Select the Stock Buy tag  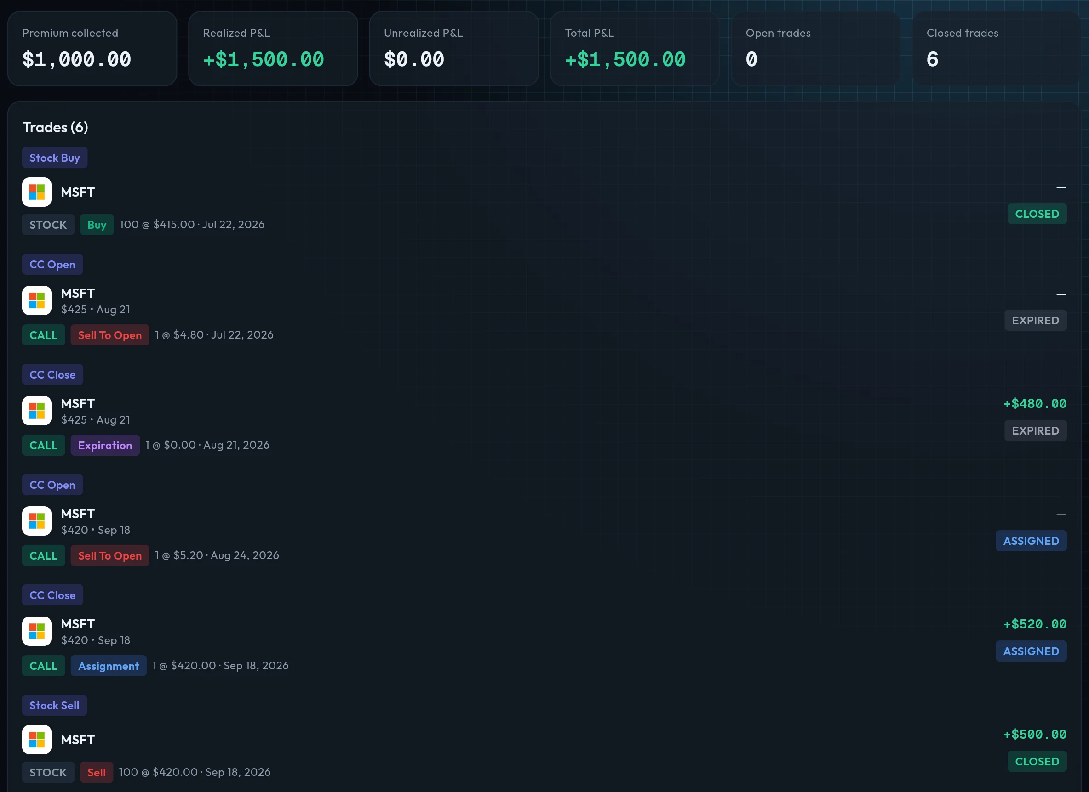coord(55,158)
